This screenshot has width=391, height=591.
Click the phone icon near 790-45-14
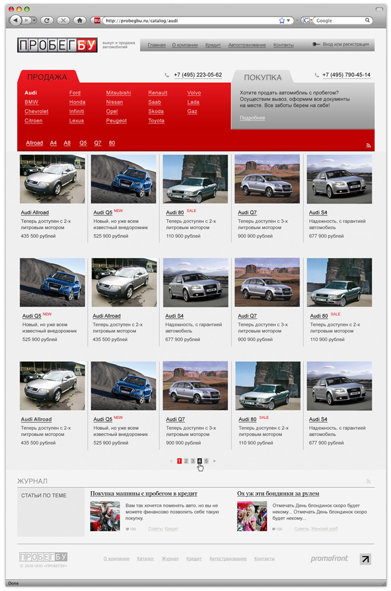[x=317, y=75]
